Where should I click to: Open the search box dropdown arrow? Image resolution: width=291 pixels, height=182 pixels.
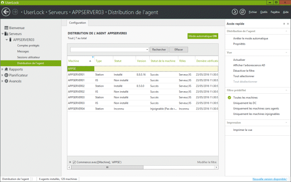tap(147, 50)
